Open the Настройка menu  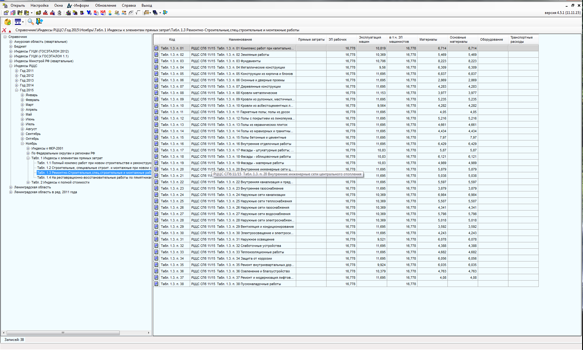pyautogui.click(x=39, y=5)
